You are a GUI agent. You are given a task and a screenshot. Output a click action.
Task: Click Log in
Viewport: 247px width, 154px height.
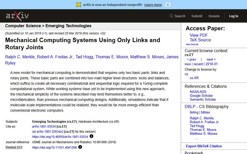pos(234,16)
